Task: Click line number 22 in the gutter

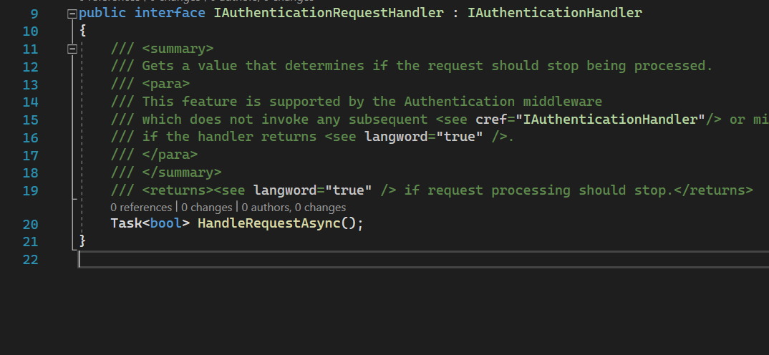Action: point(30,260)
